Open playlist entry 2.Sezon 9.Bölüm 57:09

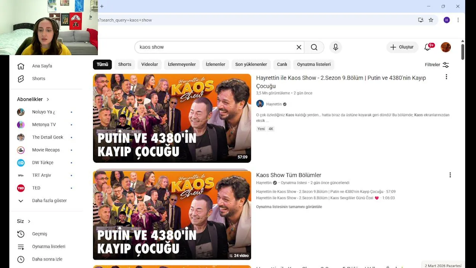pyautogui.click(x=326, y=192)
